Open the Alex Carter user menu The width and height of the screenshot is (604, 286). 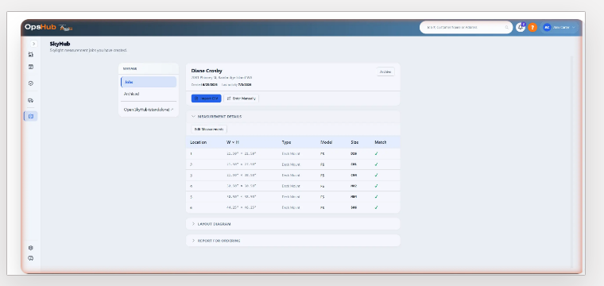[x=559, y=27]
